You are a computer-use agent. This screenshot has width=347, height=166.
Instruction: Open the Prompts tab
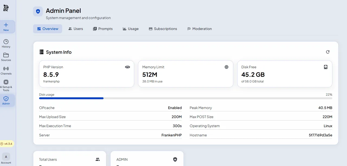[103, 29]
